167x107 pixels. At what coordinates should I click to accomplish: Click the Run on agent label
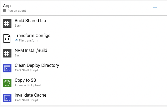[17, 11]
